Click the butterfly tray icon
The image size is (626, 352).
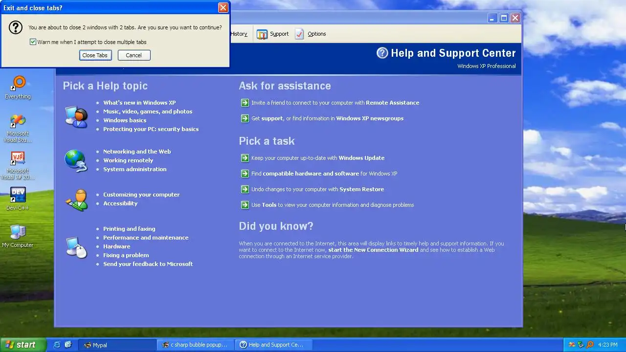pyautogui.click(x=572, y=345)
